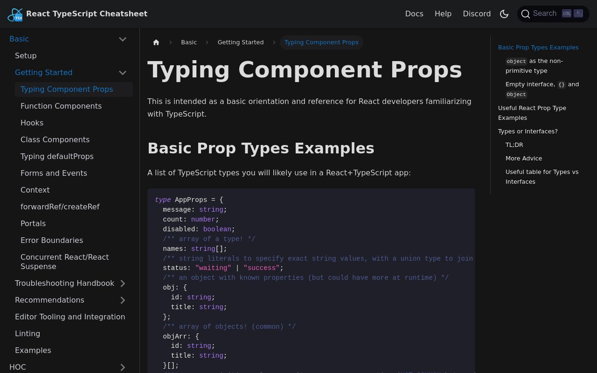Viewport: 597px width, 373px height.
Task: Collapse the Basic sidebar section
Action: (x=123, y=39)
